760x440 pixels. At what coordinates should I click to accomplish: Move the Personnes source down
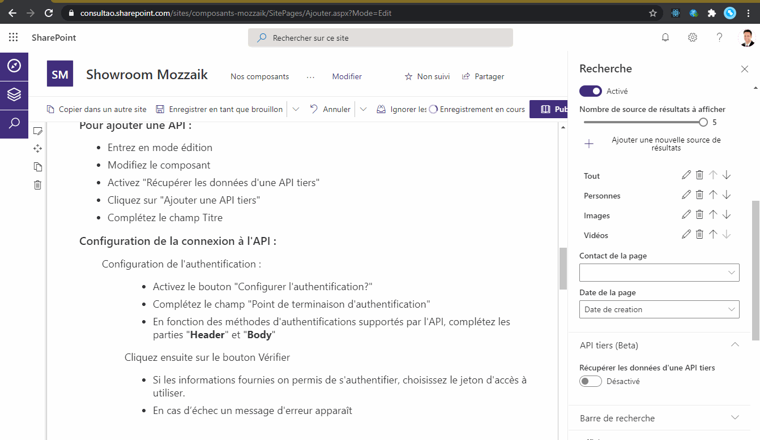[x=727, y=195]
